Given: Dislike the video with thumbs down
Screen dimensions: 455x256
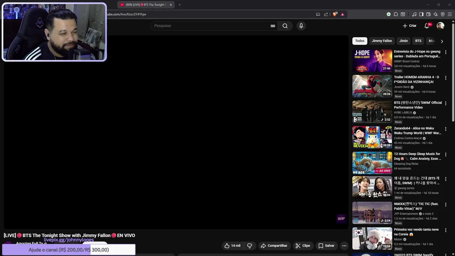Looking at the screenshot, I should click(250, 246).
